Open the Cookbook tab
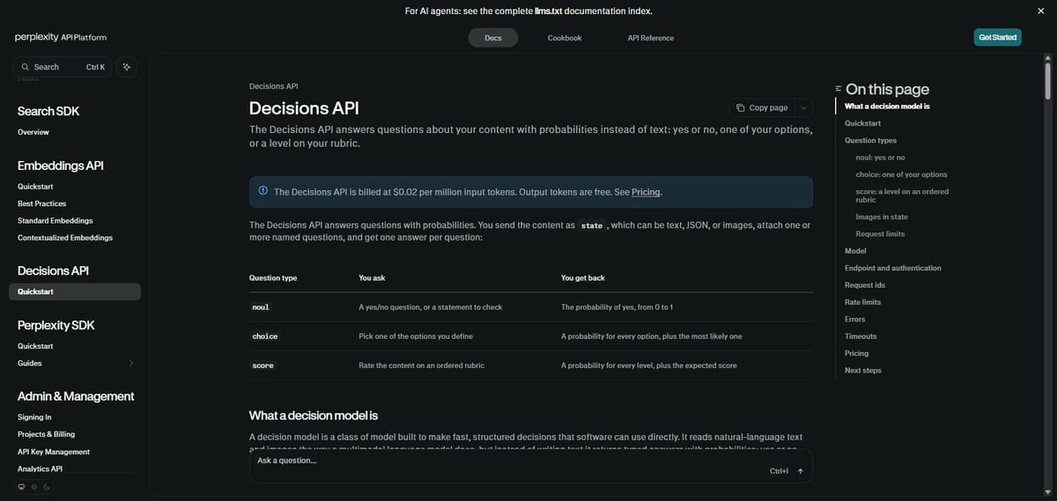The height and width of the screenshot is (501, 1057). 565,38
